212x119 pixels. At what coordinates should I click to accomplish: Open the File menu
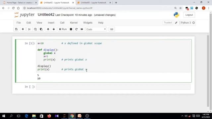click(x=19, y=23)
